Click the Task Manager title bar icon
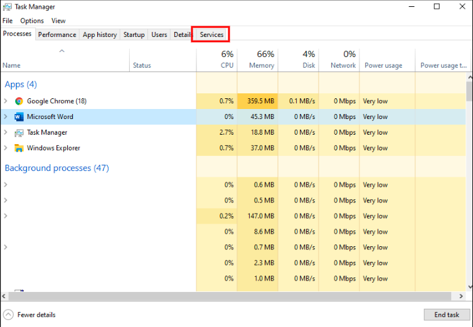The width and height of the screenshot is (473, 327). point(7,7)
